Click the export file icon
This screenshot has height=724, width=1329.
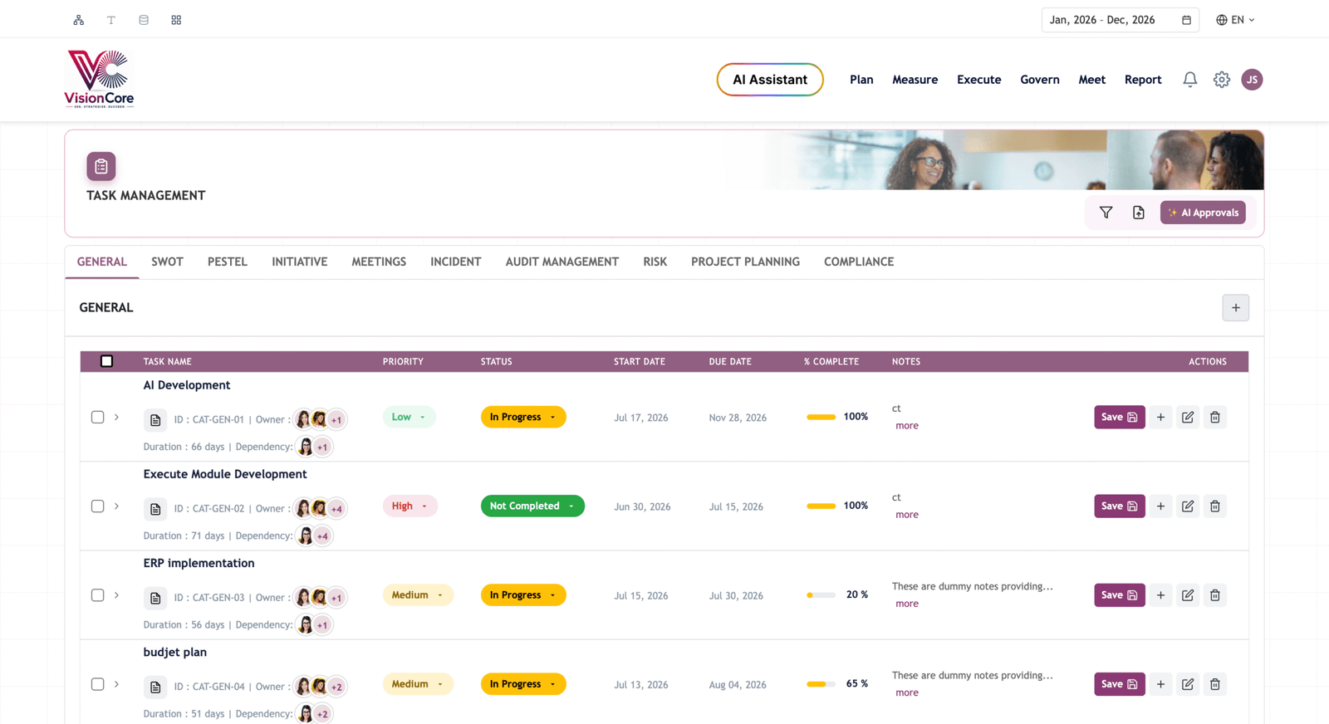point(1139,213)
